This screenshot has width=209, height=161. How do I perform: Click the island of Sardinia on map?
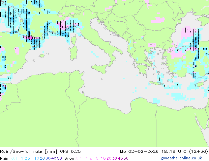tap(73, 53)
